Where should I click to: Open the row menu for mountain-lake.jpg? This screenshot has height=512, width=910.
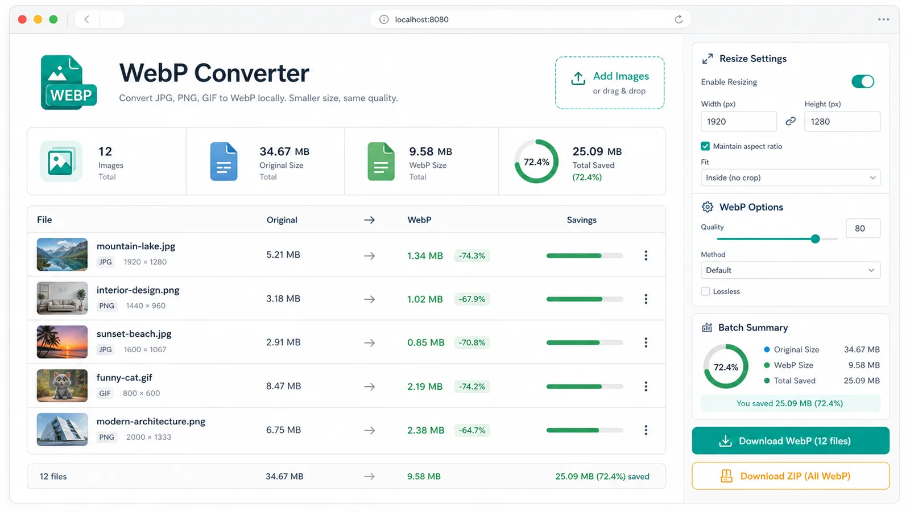click(x=646, y=255)
